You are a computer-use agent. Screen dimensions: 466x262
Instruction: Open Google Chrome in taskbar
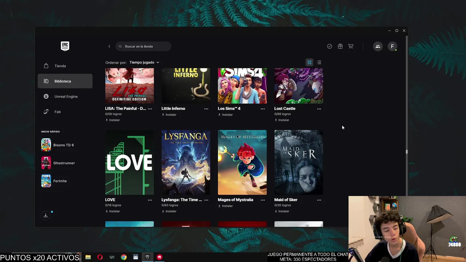point(124,257)
